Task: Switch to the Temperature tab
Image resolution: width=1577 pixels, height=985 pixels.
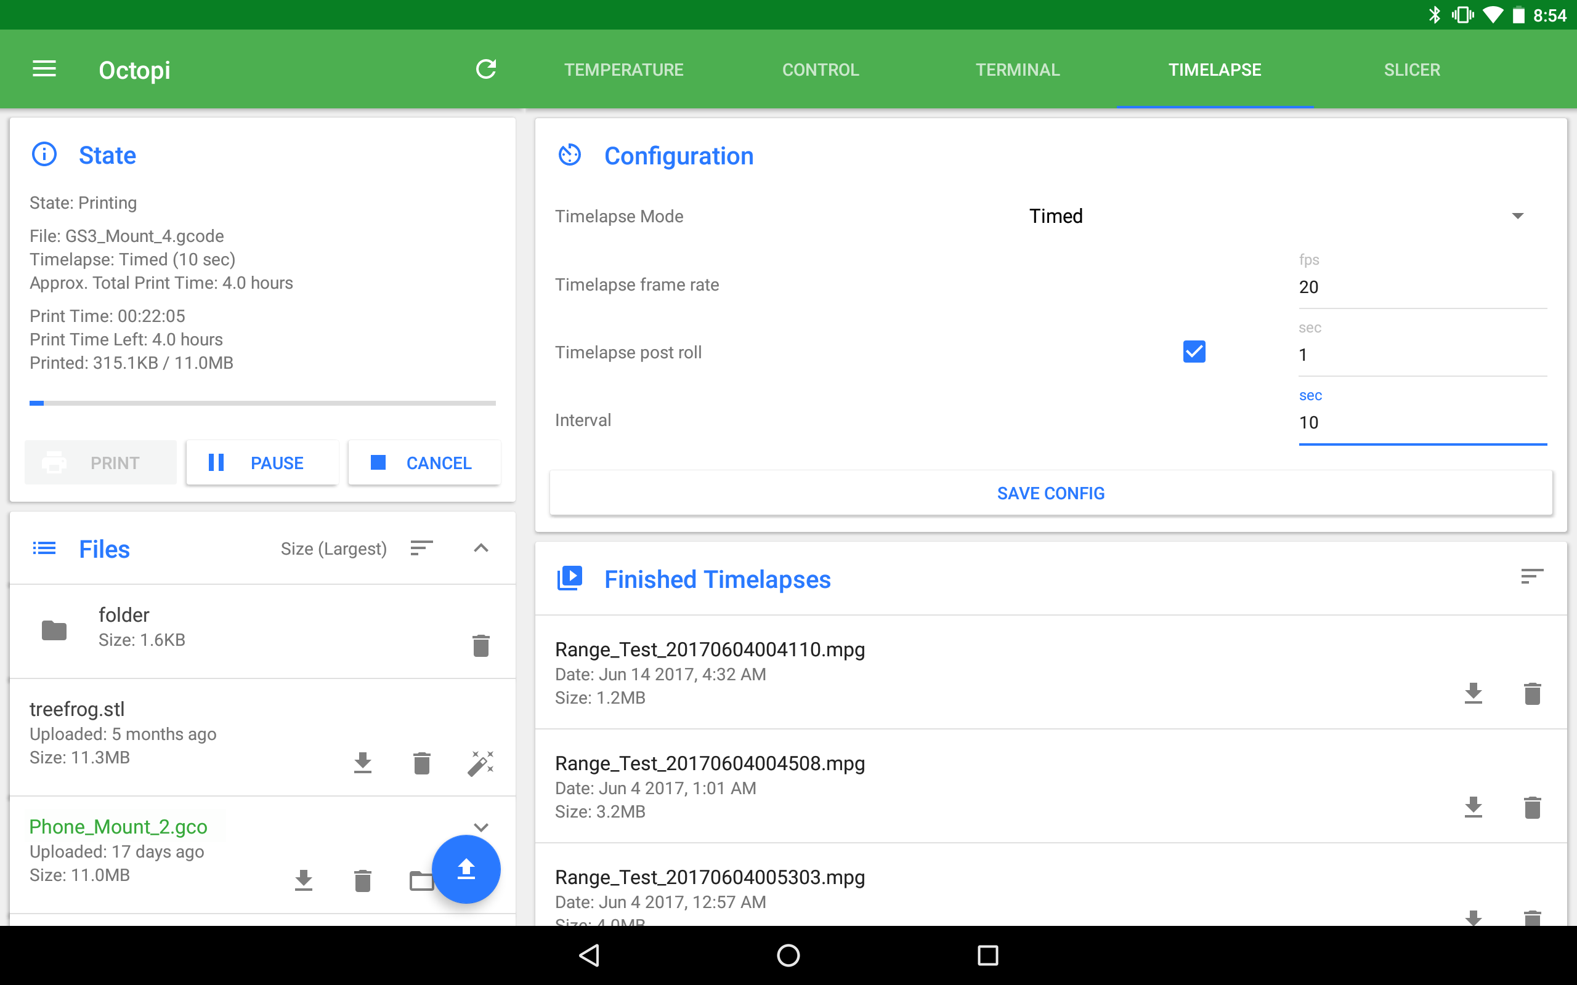Action: click(623, 69)
